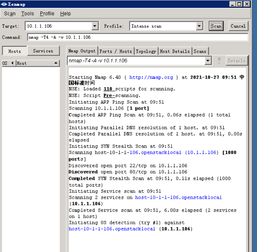Expand the Target dropdown arrow
257x252 pixels.
tap(95, 26)
